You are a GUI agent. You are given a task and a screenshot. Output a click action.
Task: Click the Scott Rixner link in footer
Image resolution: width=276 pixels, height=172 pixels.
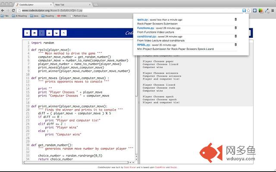(x=130, y=167)
